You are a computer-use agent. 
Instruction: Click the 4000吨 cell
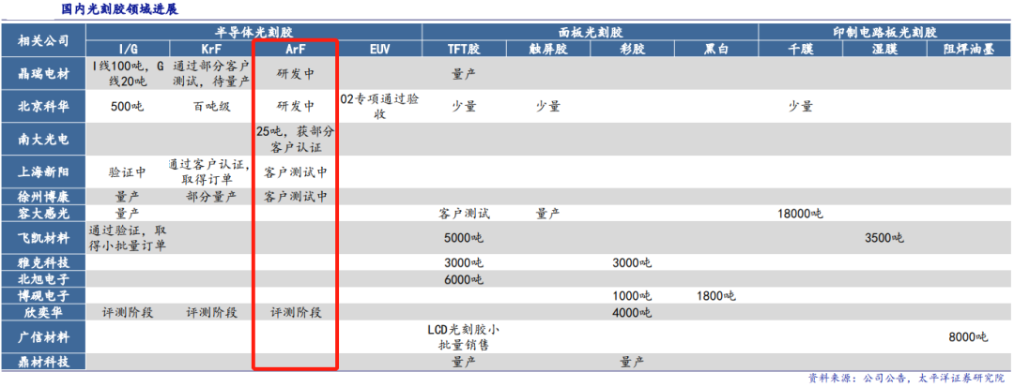tap(632, 313)
